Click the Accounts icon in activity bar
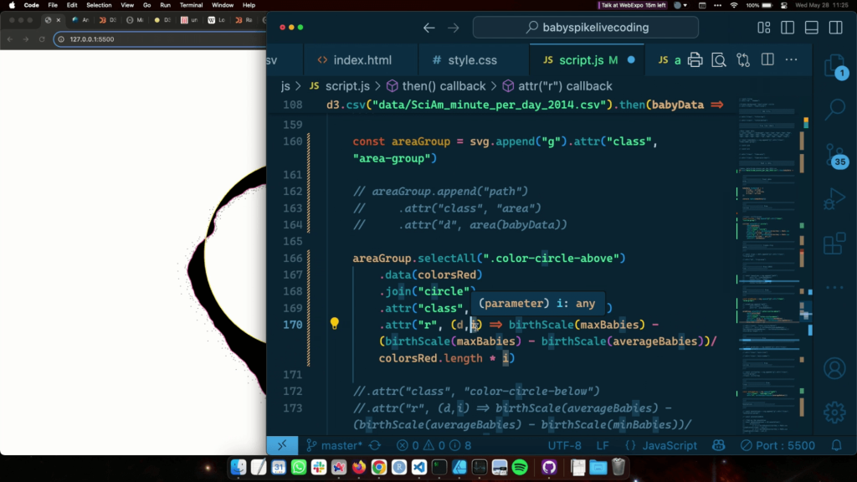Screen dimensions: 857x482 834,368
